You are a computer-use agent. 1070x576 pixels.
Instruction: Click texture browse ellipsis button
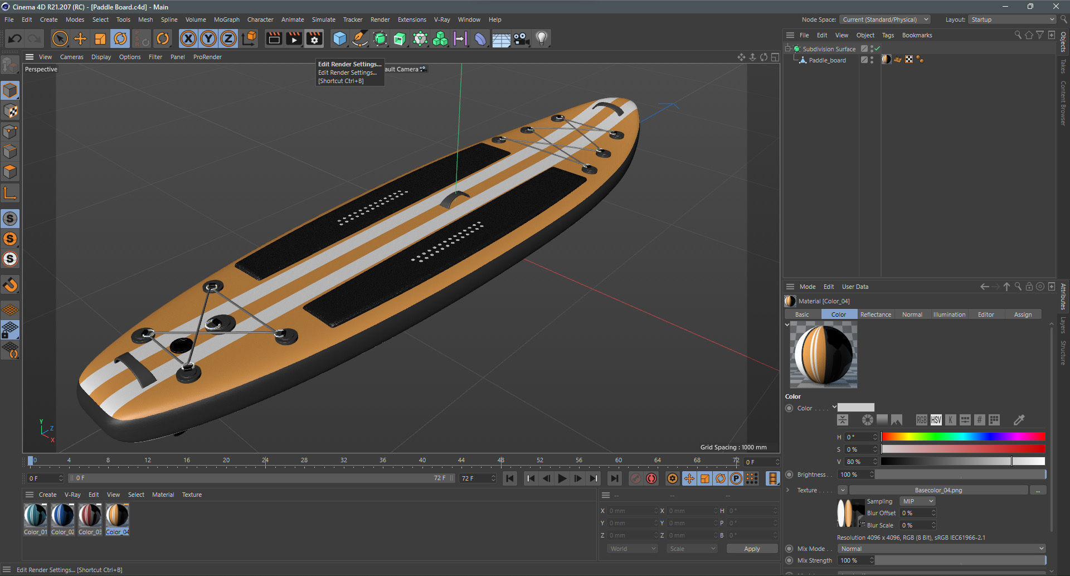tap(1038, 490)
